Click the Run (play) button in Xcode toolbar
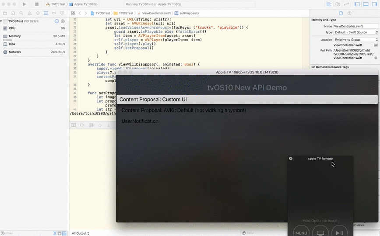 pos(24,4)
